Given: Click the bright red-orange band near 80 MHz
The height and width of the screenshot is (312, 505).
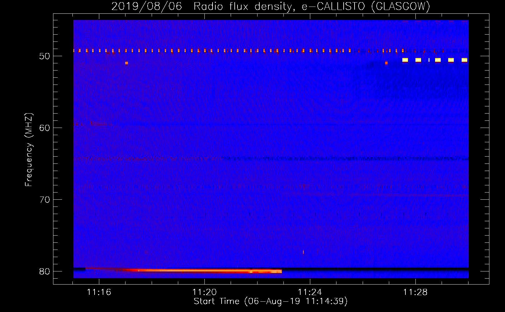Looking at the screenshot, I should click(x=200, y=271).
